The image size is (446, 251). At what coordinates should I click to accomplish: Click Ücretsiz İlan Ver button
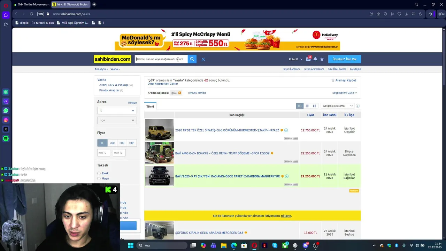coord(344,59)
